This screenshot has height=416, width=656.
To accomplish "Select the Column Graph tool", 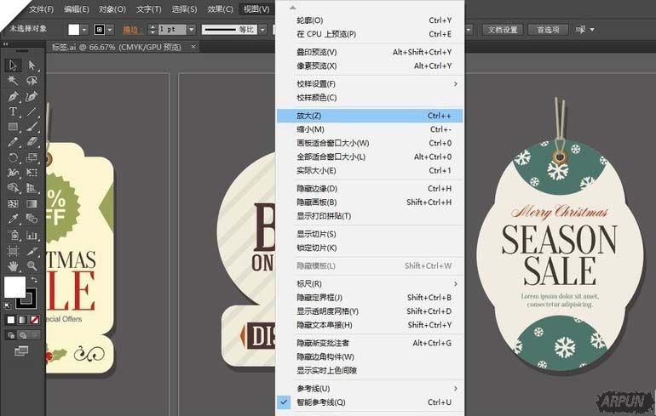I will click(32, 235).
